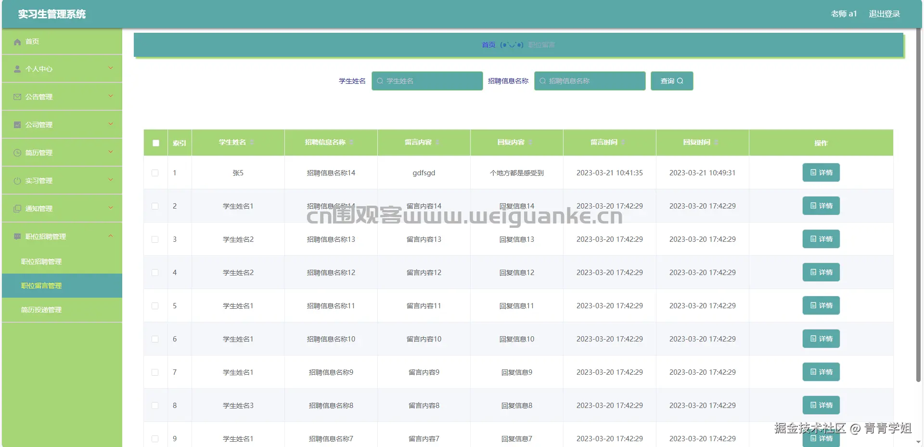Screen dimensions: 924x447
Task: Click the power icon beside 实习管理
Action: pos(17,181)
